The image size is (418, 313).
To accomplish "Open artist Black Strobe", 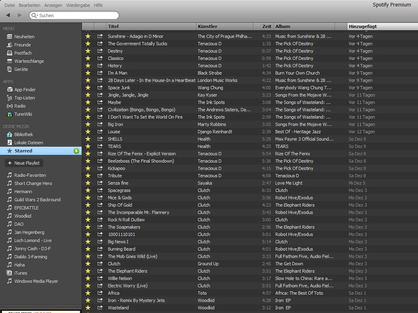I will [210, 73].
